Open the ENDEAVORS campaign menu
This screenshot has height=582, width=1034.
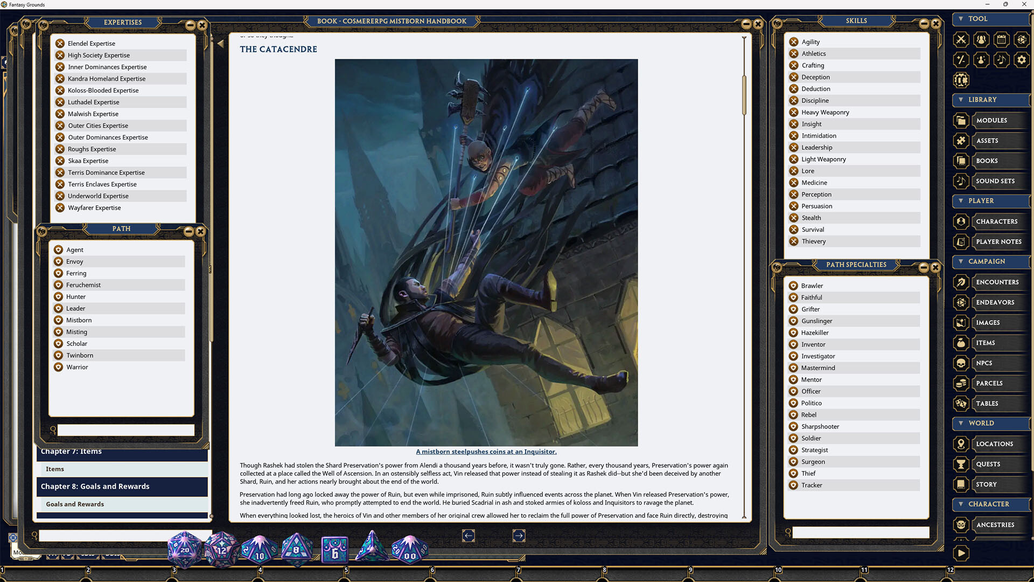pos(1001,302)
